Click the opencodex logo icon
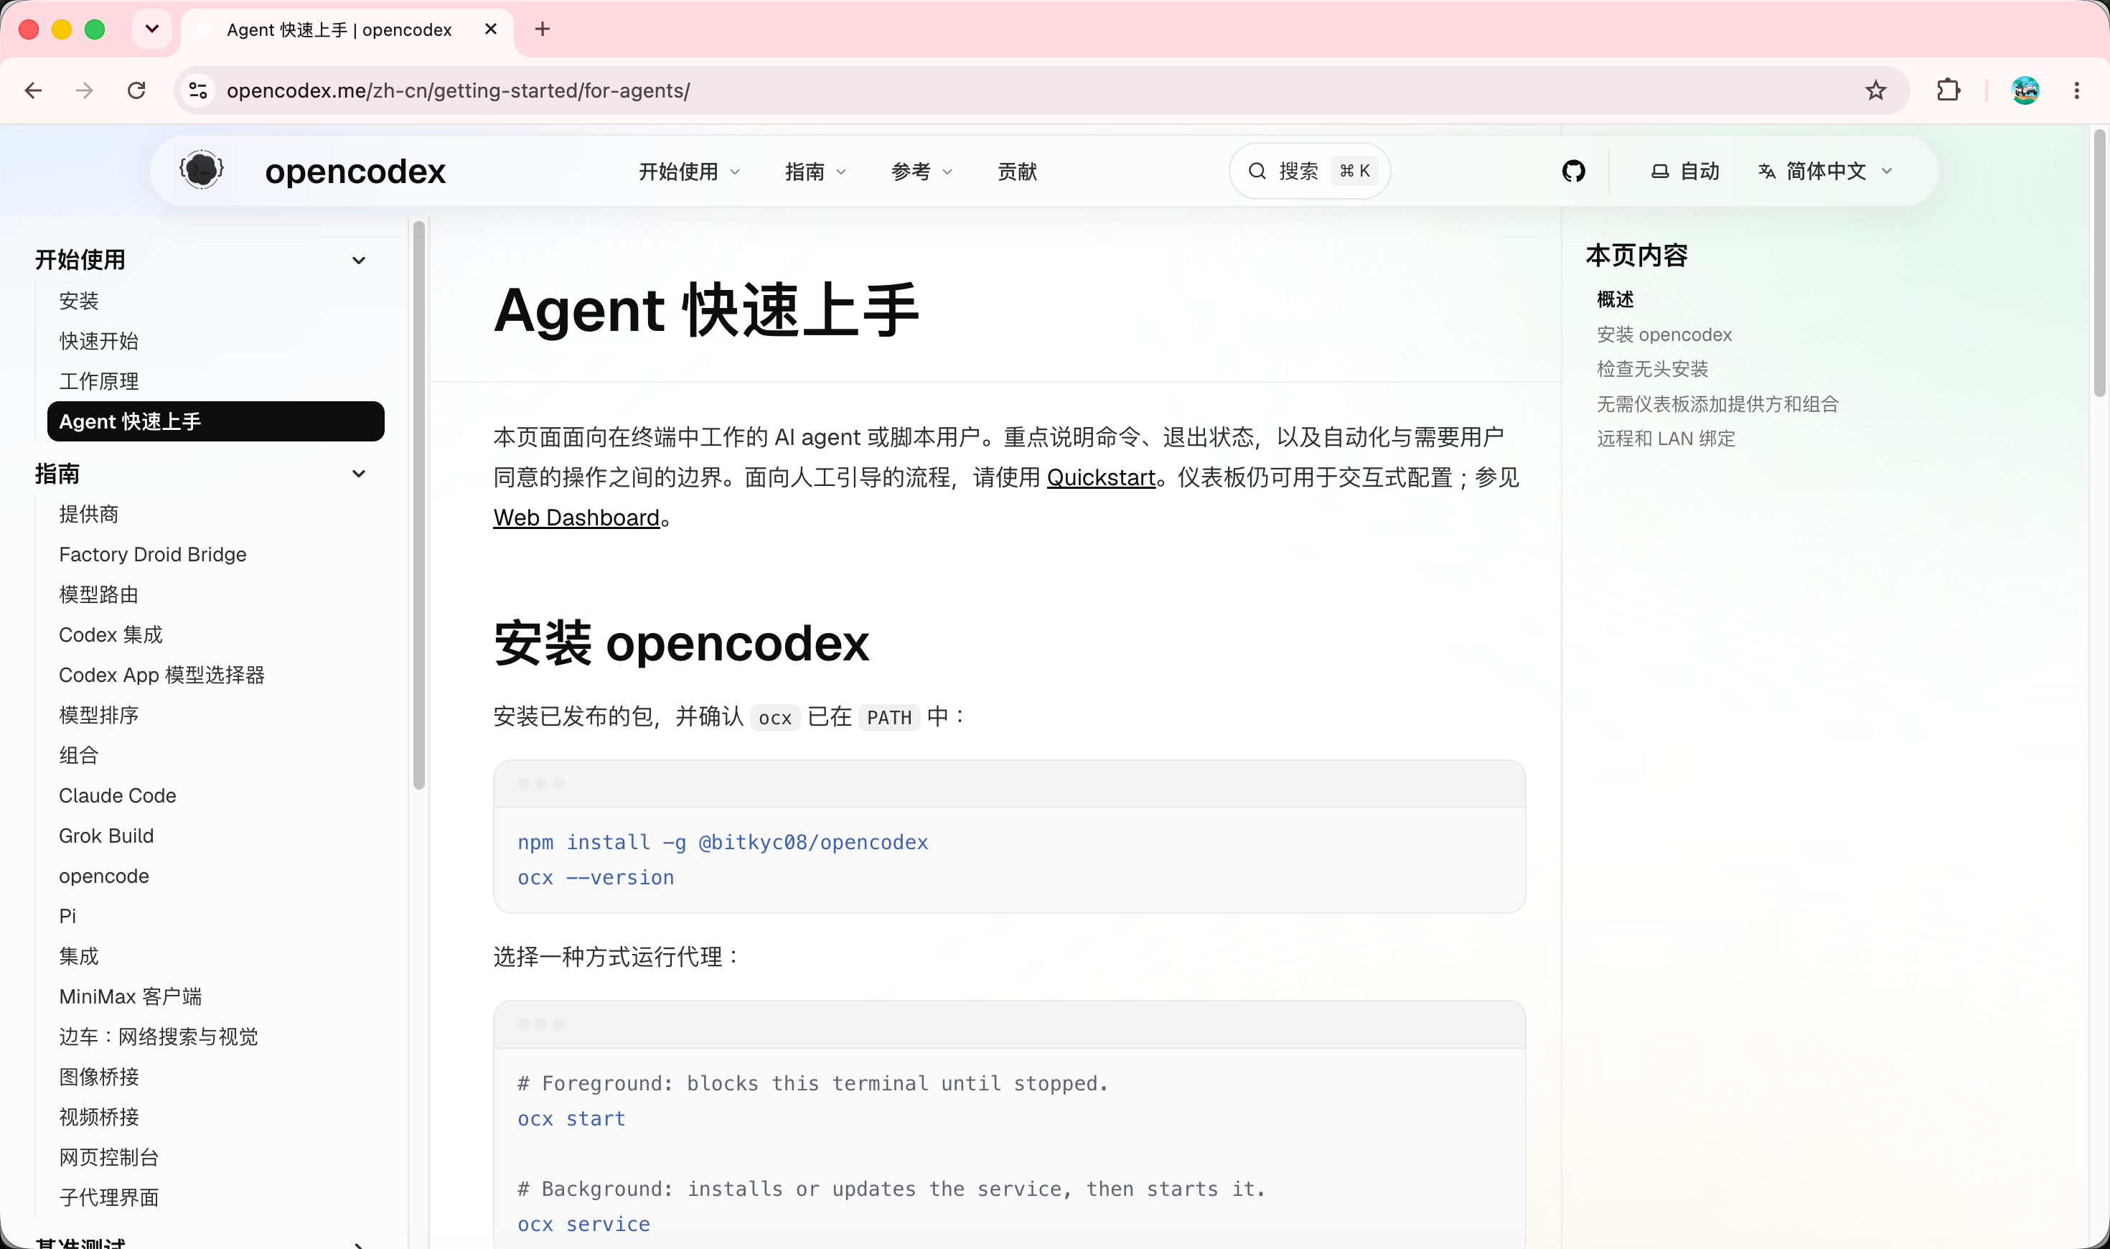The width and height of the screenshot is (2110, 1249). tap(202, 171)
